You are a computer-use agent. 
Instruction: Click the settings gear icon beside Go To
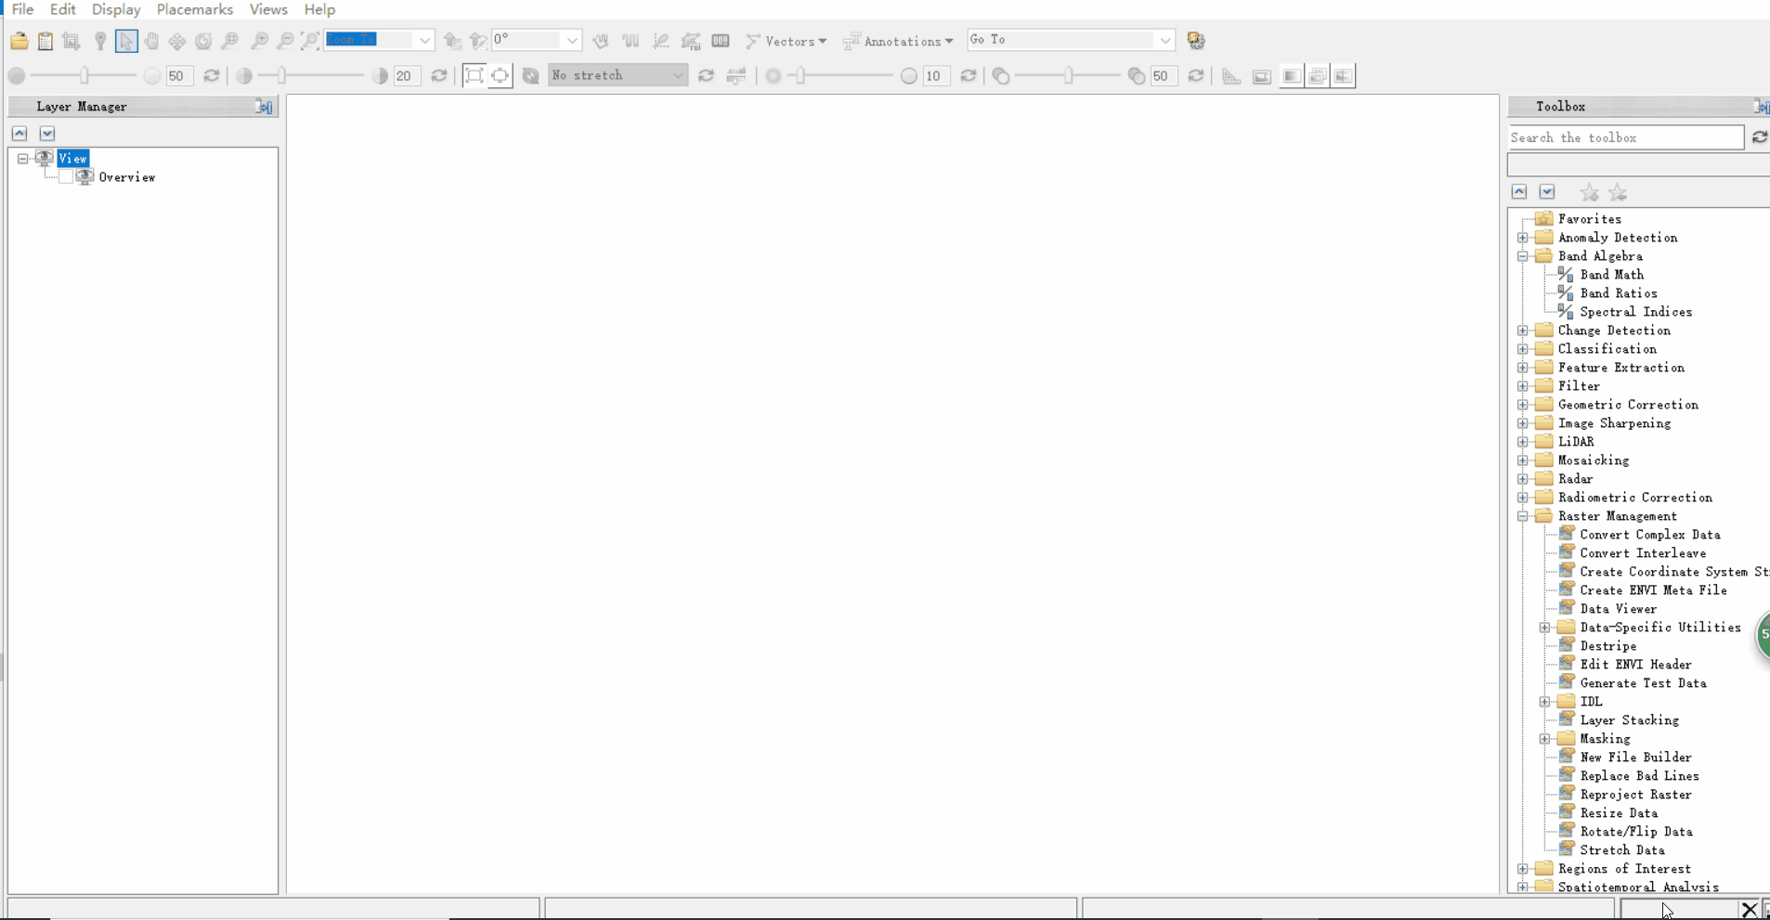pos(1196,41)
